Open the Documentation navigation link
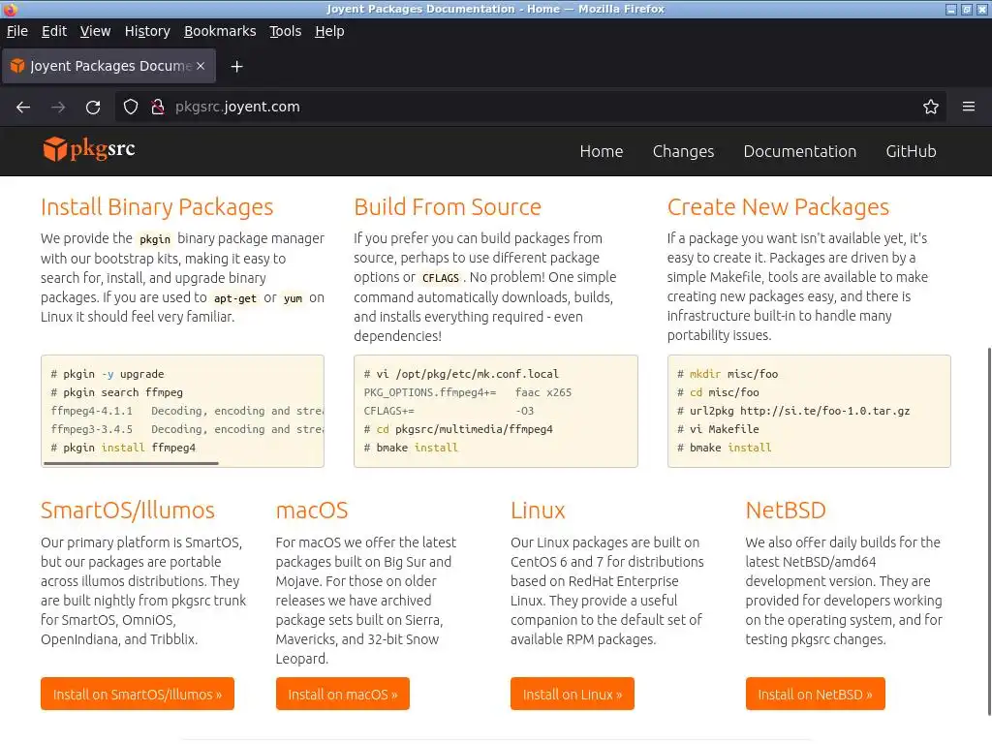The width and height of the screenshot is (992, 744). point(799,151)
